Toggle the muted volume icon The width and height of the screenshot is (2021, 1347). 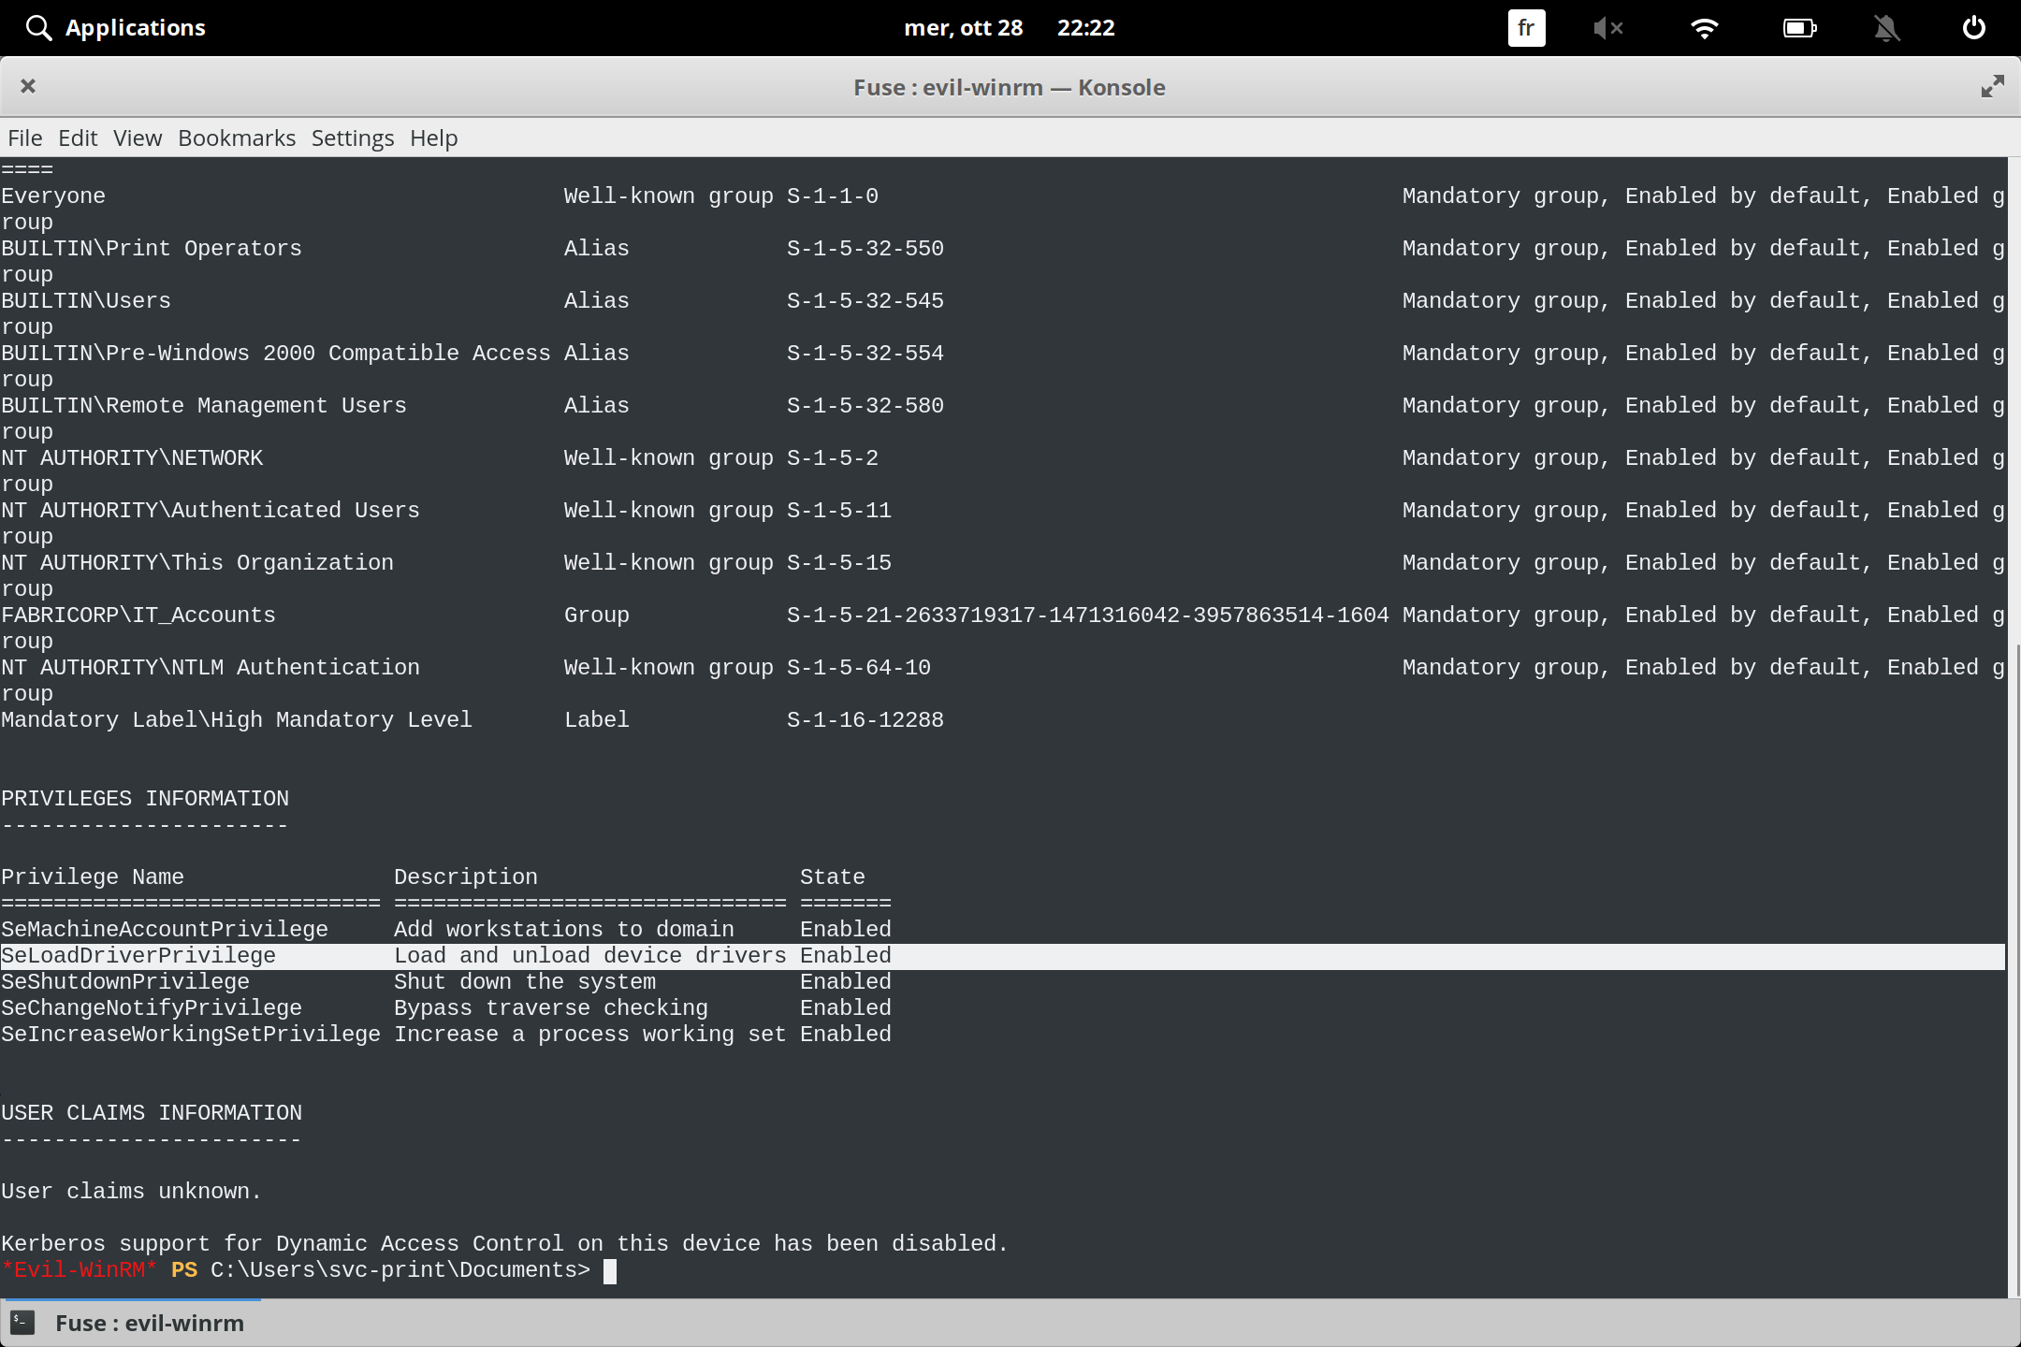click(x=1608, y=27)
